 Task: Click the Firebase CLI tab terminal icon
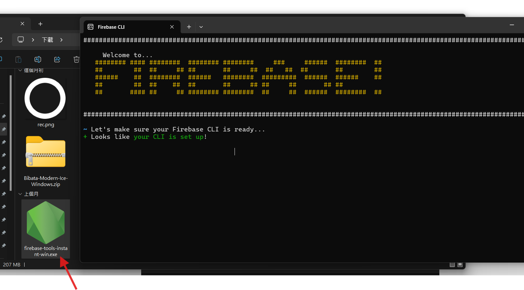(x=91, y=27)
